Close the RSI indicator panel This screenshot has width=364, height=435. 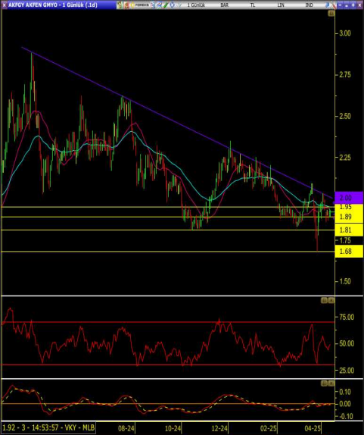331,300
